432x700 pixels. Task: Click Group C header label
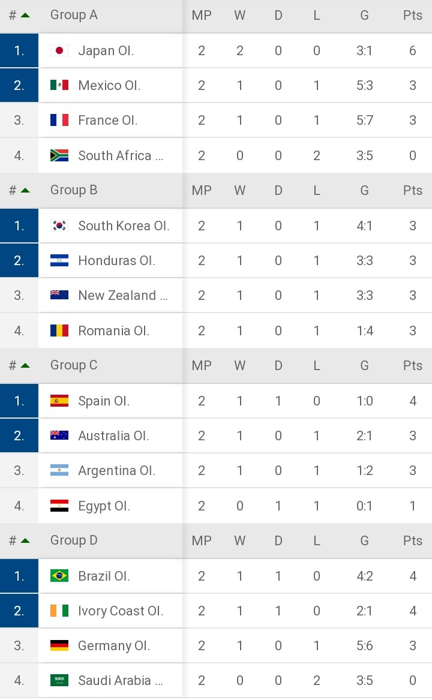coord(74,365)
